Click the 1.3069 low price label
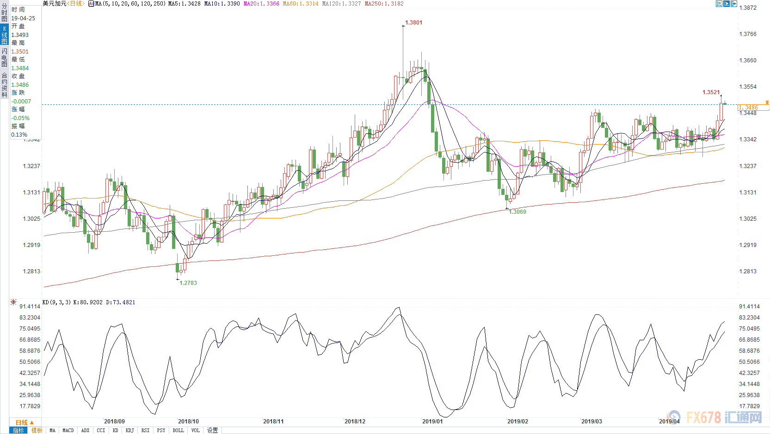The height and width of the screenshot is (434, 770). click(x=517, y=212)
